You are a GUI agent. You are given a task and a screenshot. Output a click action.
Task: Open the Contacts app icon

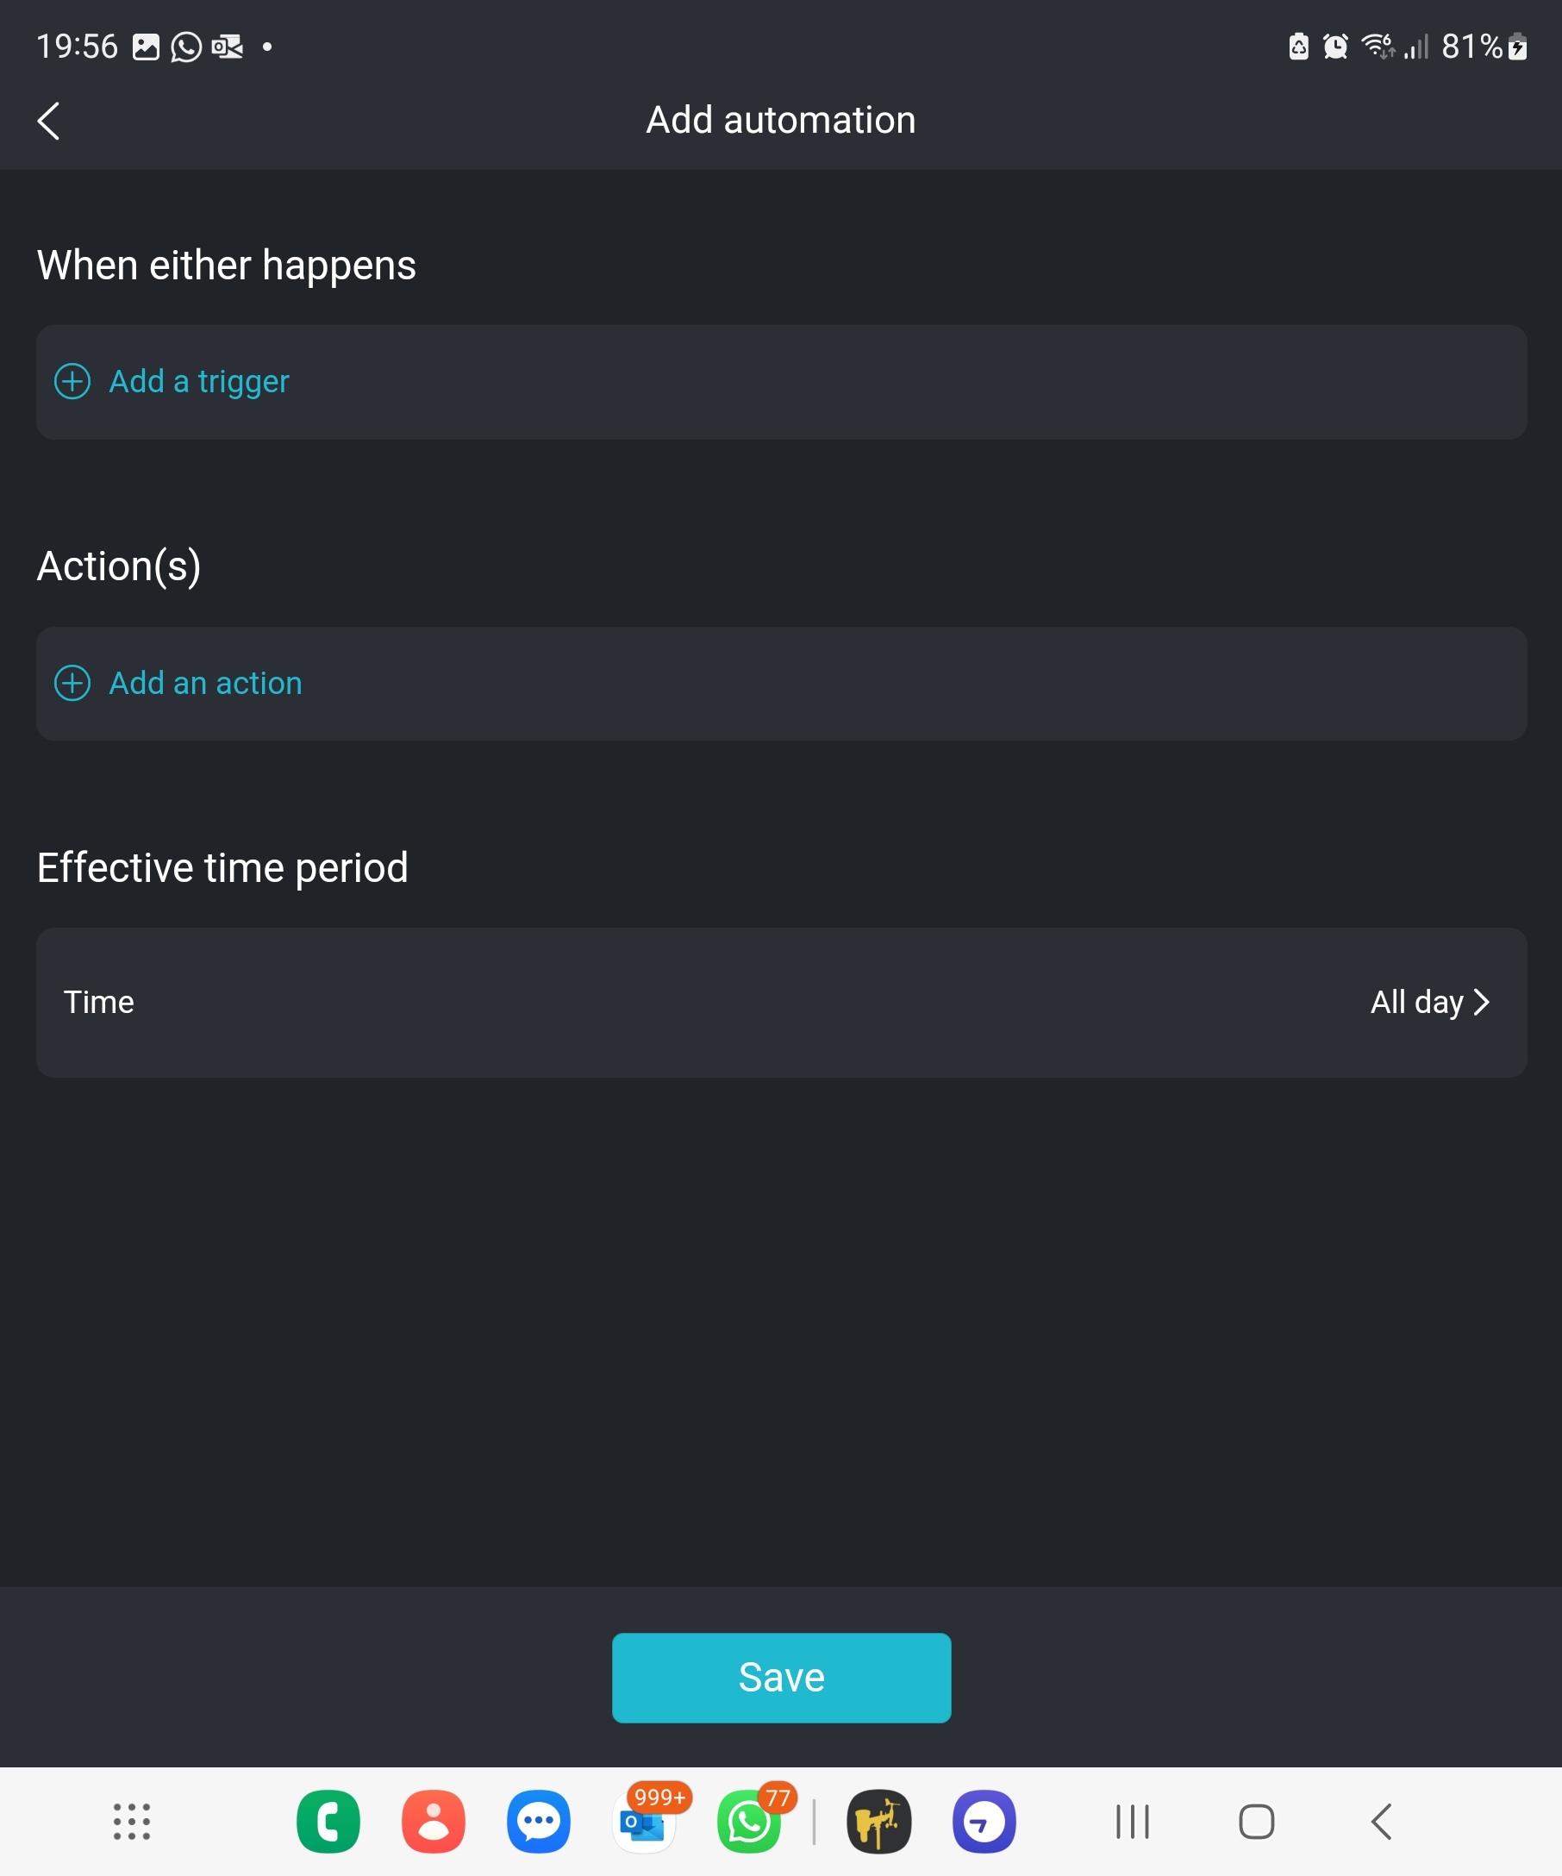pos(433,1822)
